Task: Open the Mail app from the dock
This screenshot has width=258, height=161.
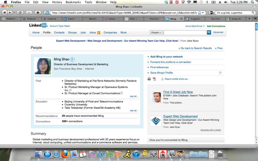Action: pyautogui.click(x=74, y=154)
